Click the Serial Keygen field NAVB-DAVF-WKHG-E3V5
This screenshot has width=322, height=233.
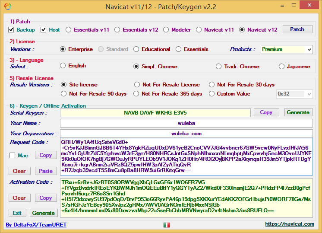pos(155,113)
